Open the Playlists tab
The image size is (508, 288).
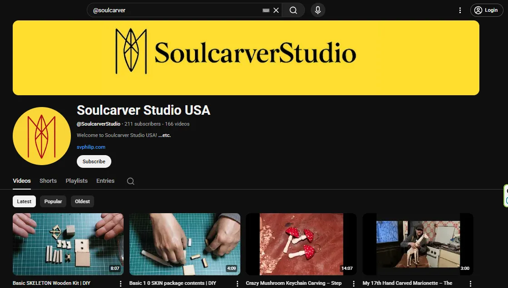[76, 181]
